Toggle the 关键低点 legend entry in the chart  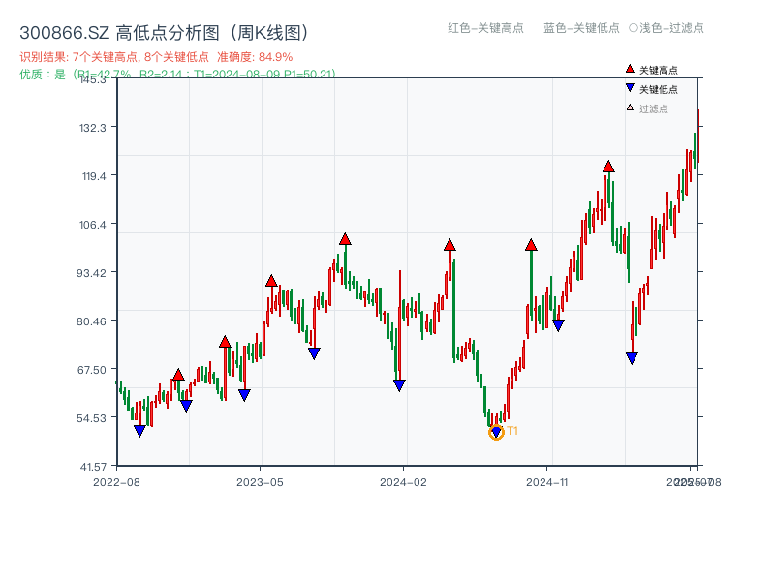click(652, 89)
